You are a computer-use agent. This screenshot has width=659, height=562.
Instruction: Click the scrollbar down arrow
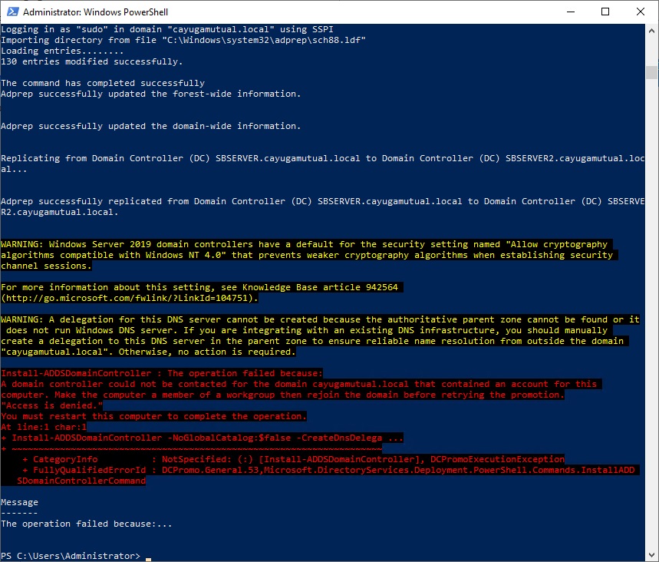click(x=651, y=555)
